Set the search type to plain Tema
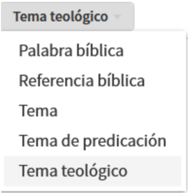This screenshot has height=193, width=188. coord(93,111)
